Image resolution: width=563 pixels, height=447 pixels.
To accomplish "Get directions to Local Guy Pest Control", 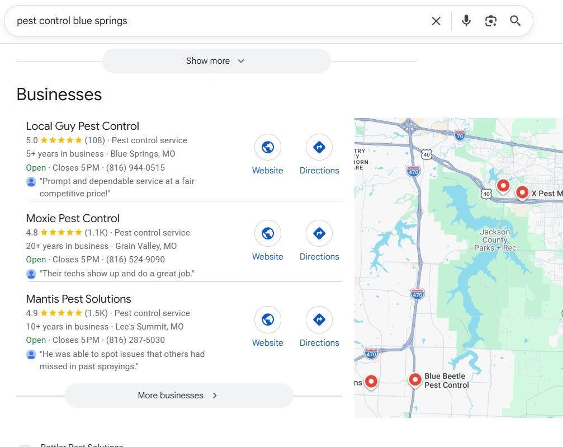I will pyautogui.click(x=319, y=147).
